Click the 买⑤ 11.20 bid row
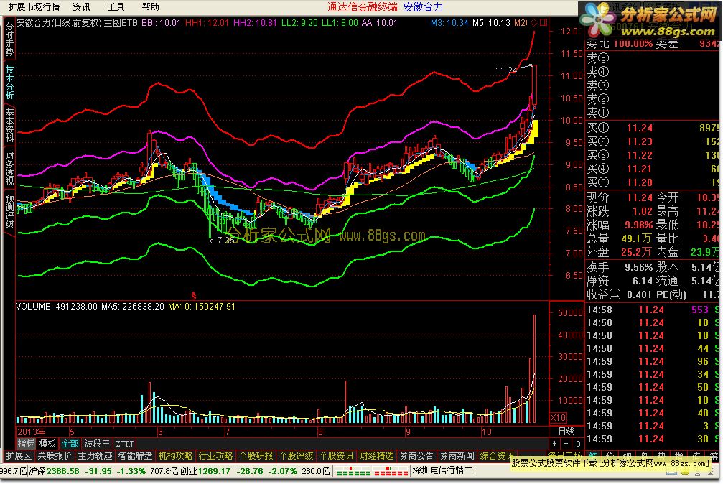Screen dimensions: 723x484 [x=653, y=182]
